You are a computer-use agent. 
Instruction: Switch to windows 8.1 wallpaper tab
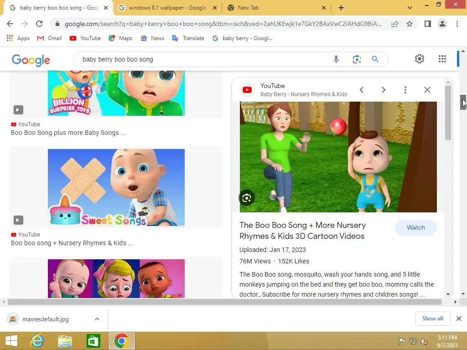tap(167, 8)
